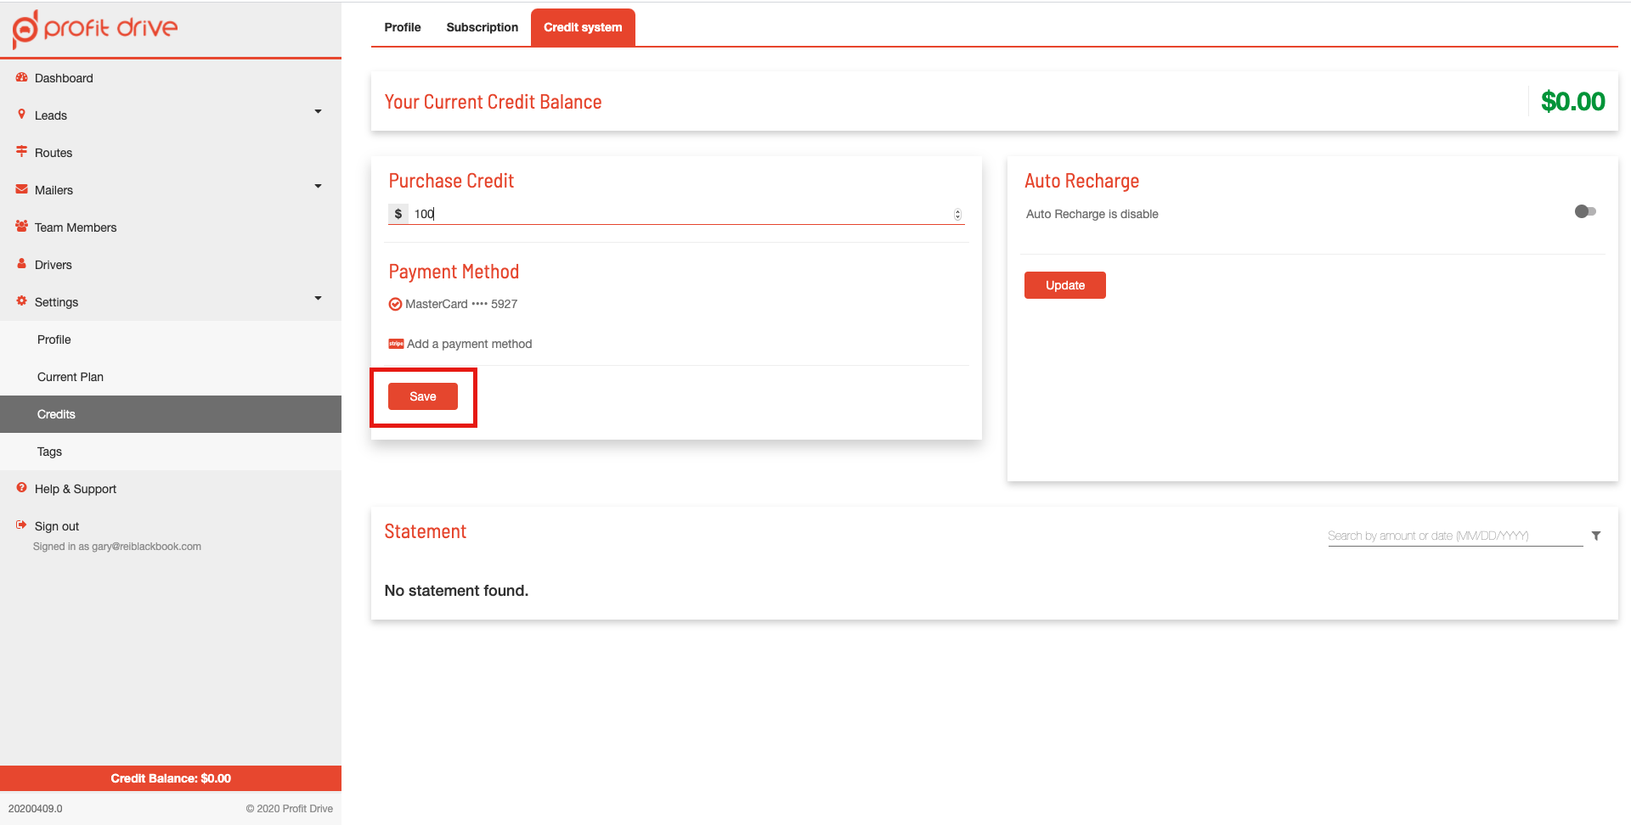Click the Help & Support question icon
This screenshot has height=825, width=1631.
point(22,488)
